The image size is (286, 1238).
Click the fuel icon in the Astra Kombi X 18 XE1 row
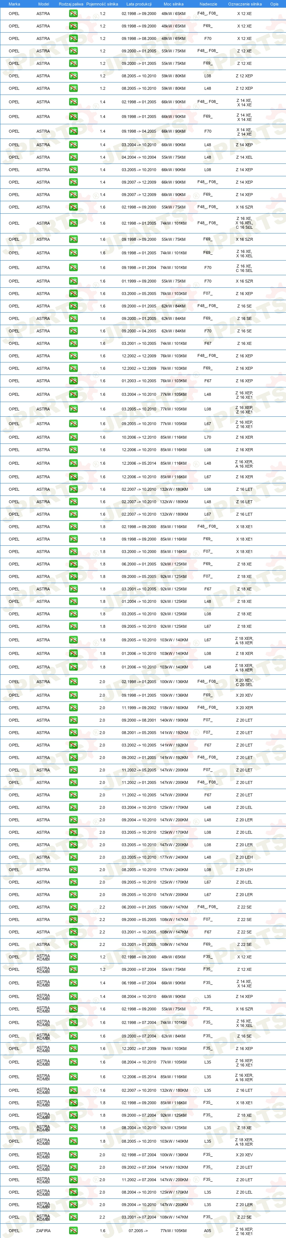[74, 1102]
